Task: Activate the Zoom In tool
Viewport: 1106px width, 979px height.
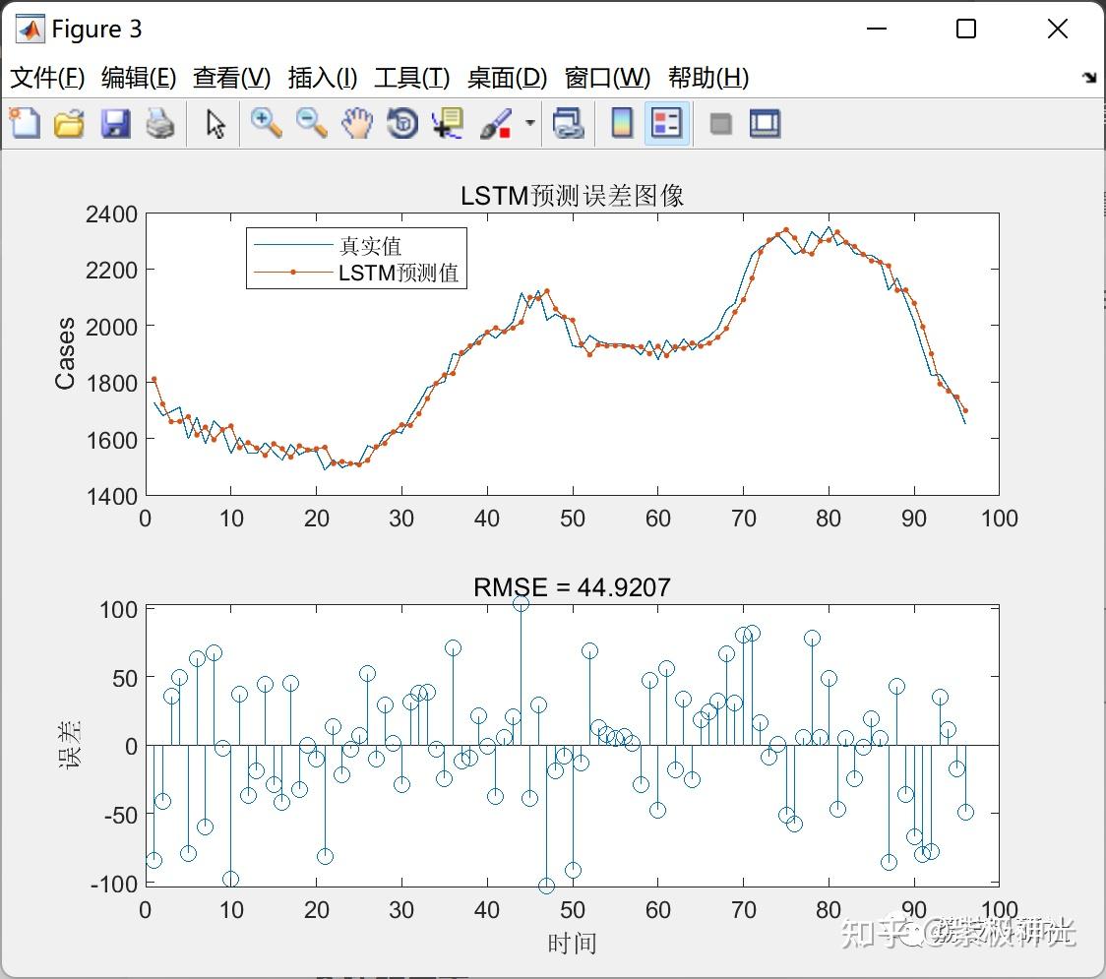Action: click(265, 123)
